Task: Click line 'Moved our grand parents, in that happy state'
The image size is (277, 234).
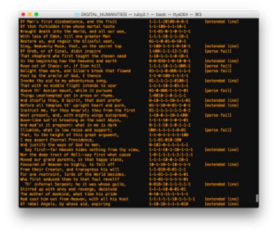Action: (72, 160)
